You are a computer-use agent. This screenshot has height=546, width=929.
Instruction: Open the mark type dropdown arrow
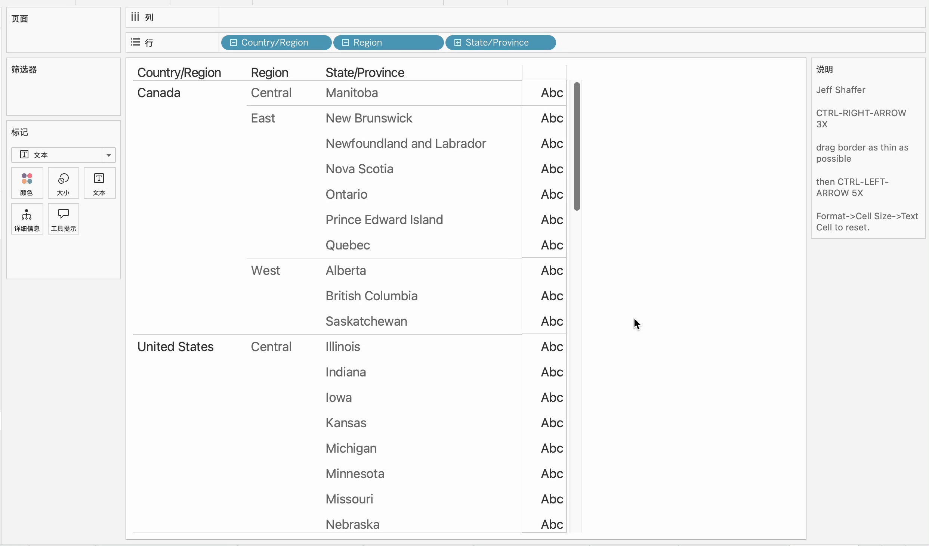point(109,155)
